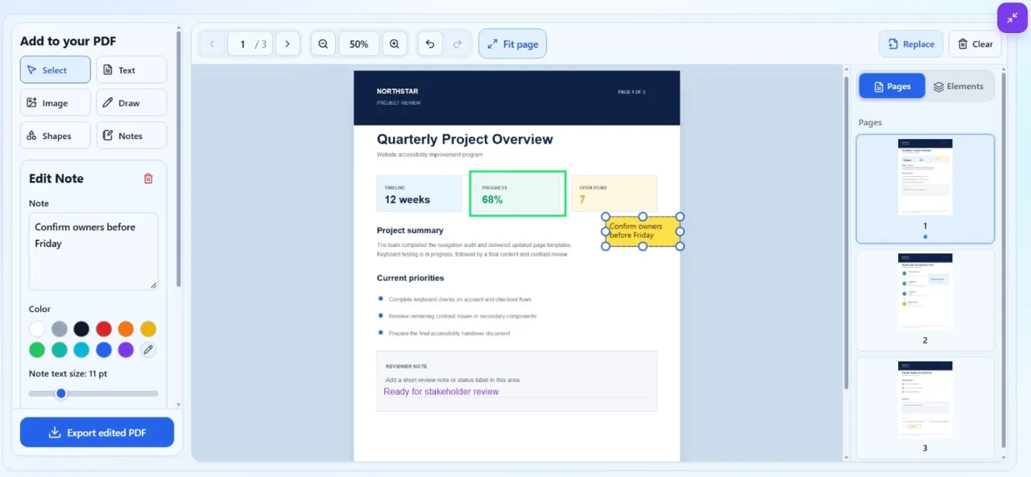
Task: Open custom color eyedropper picker
Action: (x=148, y=350)
